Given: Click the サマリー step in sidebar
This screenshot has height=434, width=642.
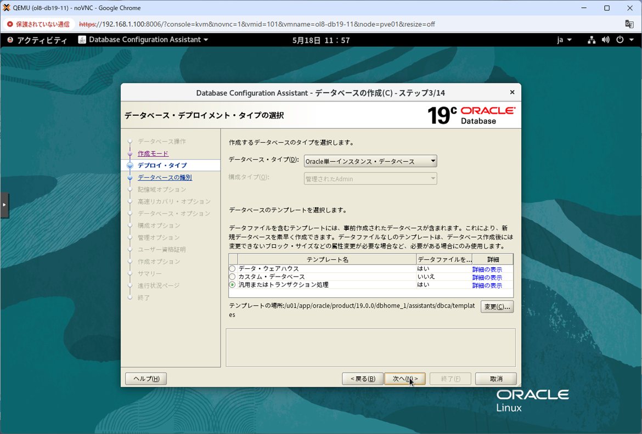Looking at the screenshot, I should point(149,273).
